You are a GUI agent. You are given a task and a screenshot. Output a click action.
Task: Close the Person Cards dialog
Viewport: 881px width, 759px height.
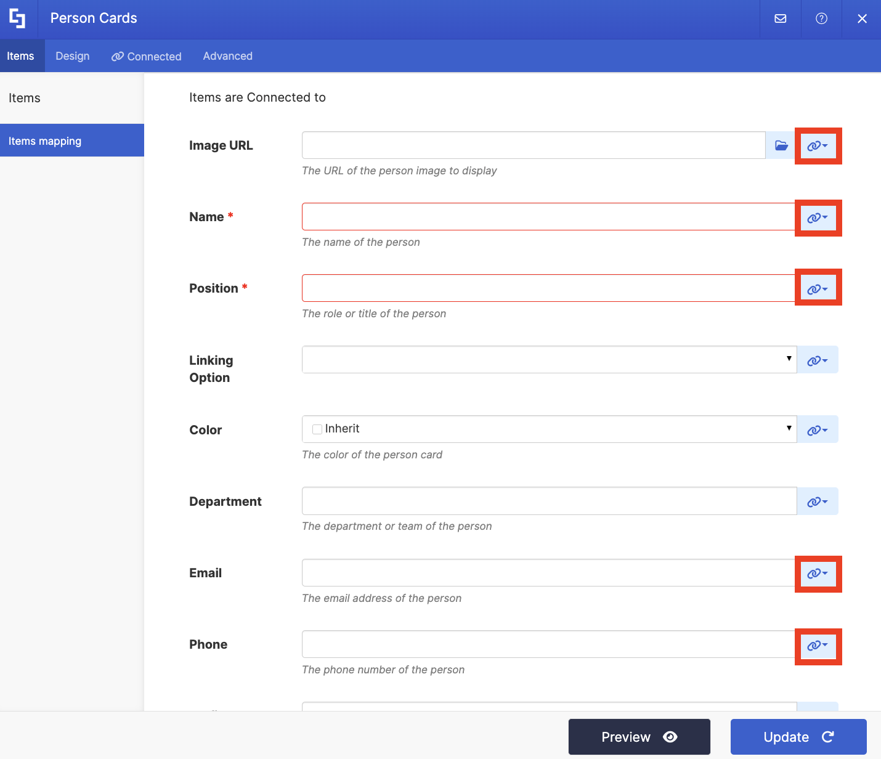coord(862,18)
